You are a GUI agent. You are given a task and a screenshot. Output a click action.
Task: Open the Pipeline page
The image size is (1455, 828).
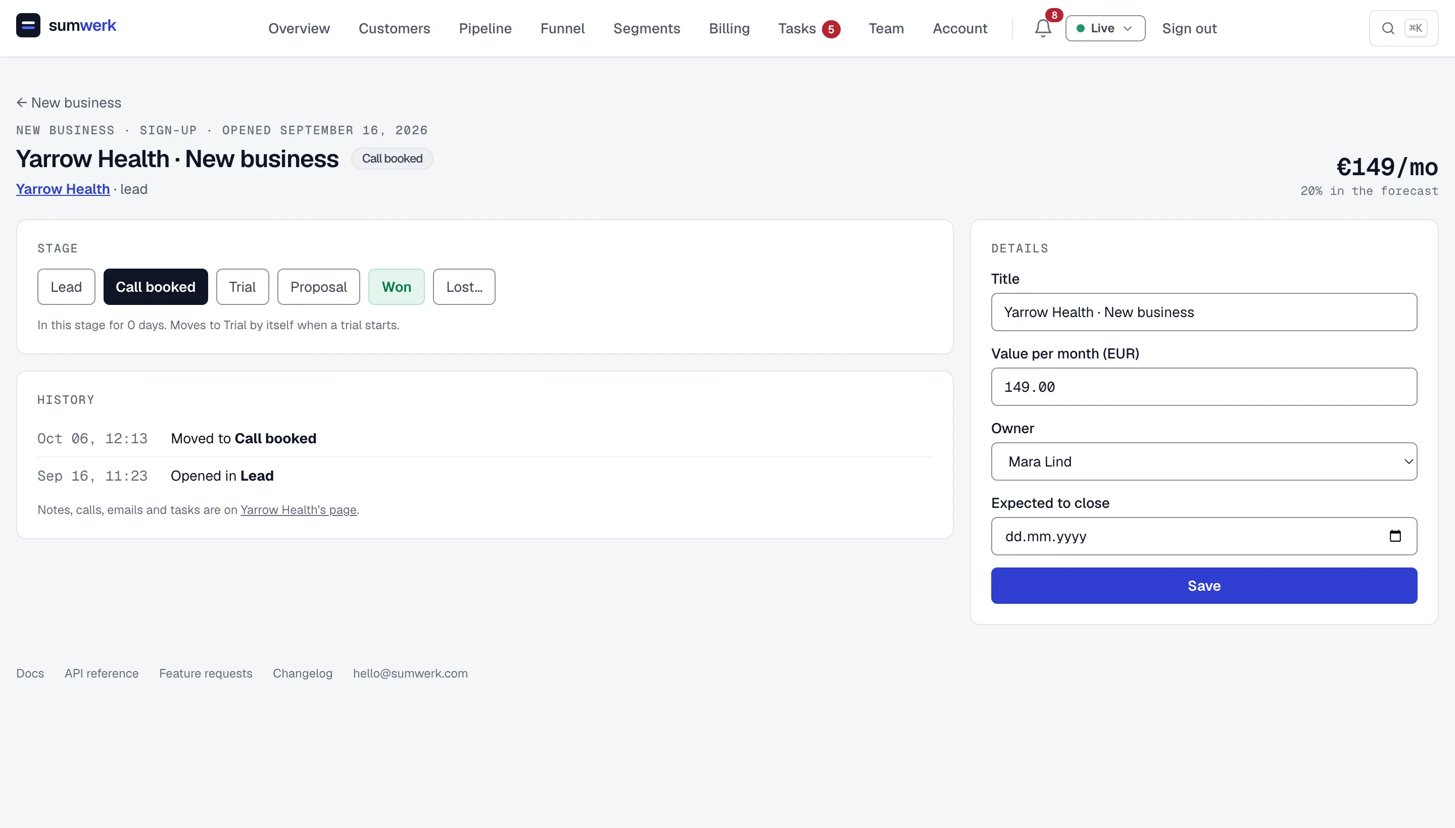(486, 28)
